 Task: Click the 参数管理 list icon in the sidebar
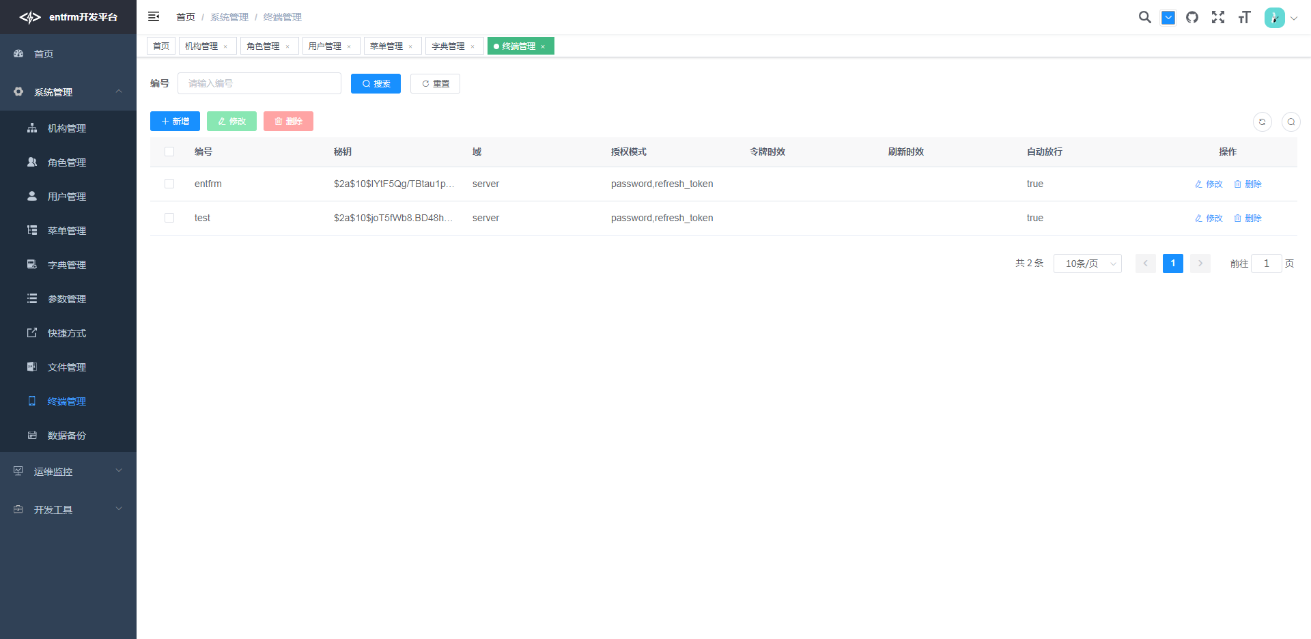[x=32, y=298]
